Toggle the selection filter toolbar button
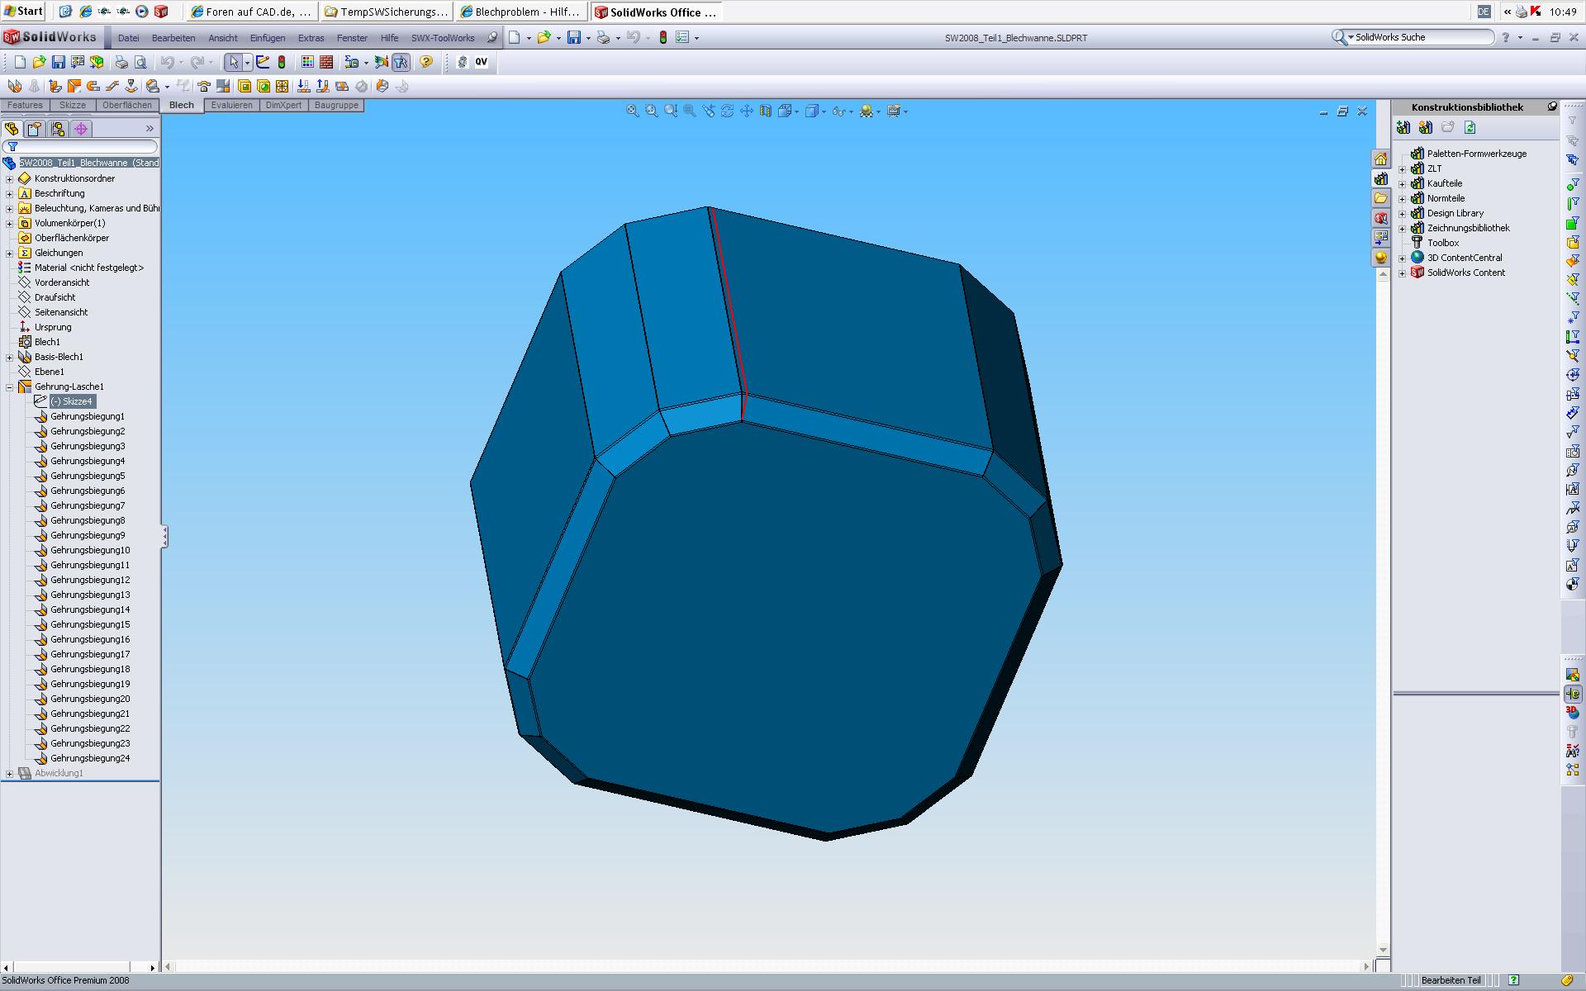This screenshot has width=1586, height=991. [x=401, y=62]
